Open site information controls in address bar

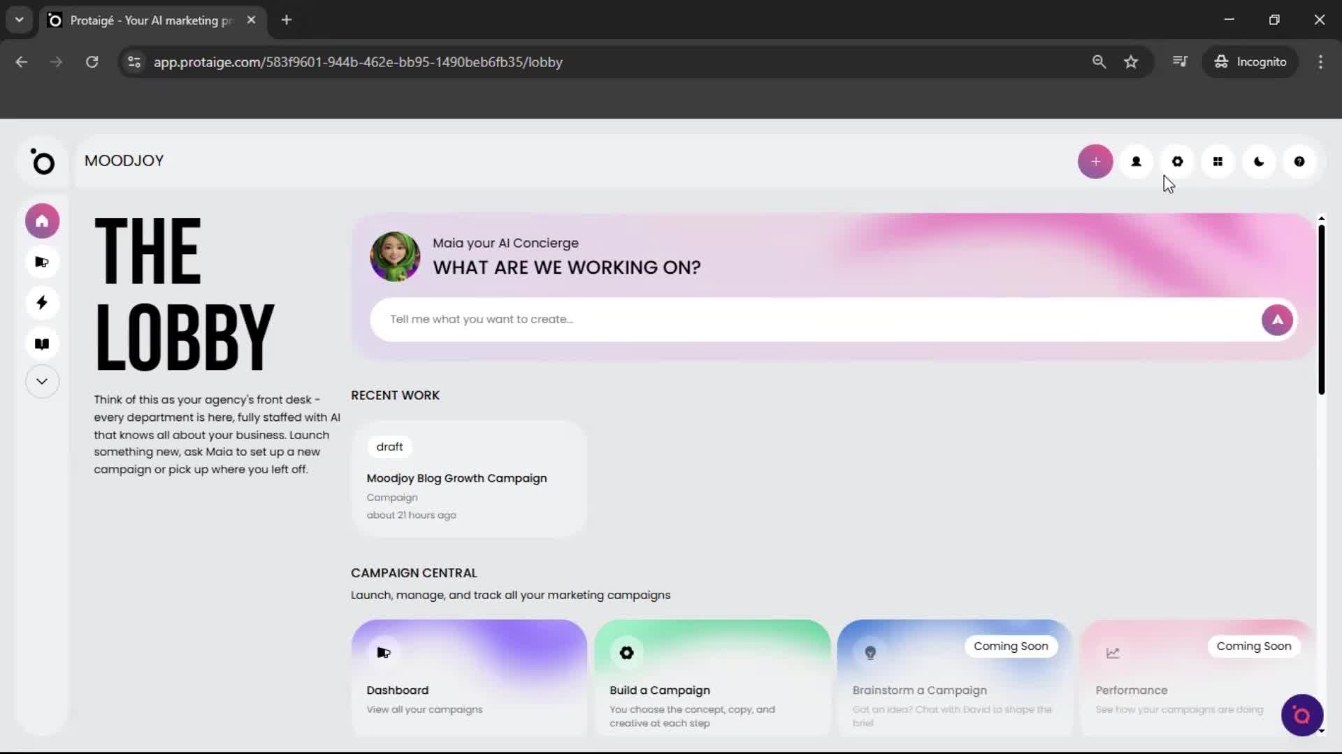click(134, 61)
